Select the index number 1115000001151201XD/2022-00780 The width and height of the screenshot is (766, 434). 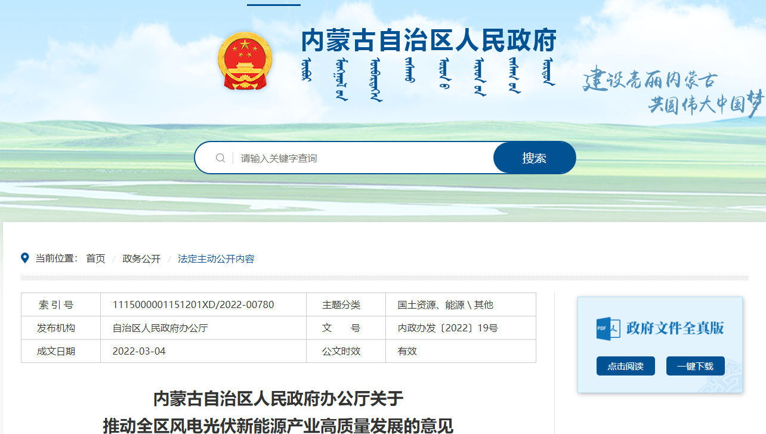193,304
